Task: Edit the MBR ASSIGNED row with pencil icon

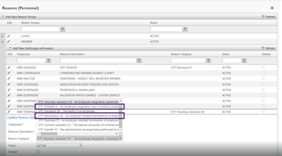Action: (x=9, y=68)
